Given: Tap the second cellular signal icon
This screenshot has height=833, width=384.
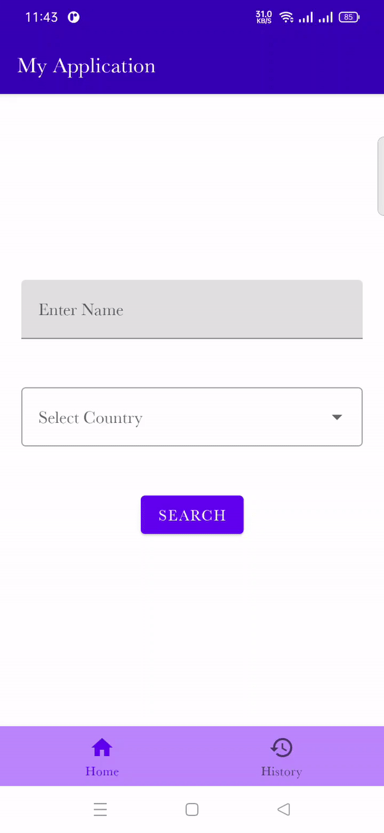Looking at the screenshot, I should [326, 17].
